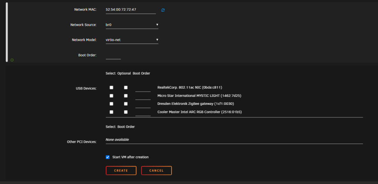
Task: Open the Network Source br0 dropdown
Action: coord(132,25)
